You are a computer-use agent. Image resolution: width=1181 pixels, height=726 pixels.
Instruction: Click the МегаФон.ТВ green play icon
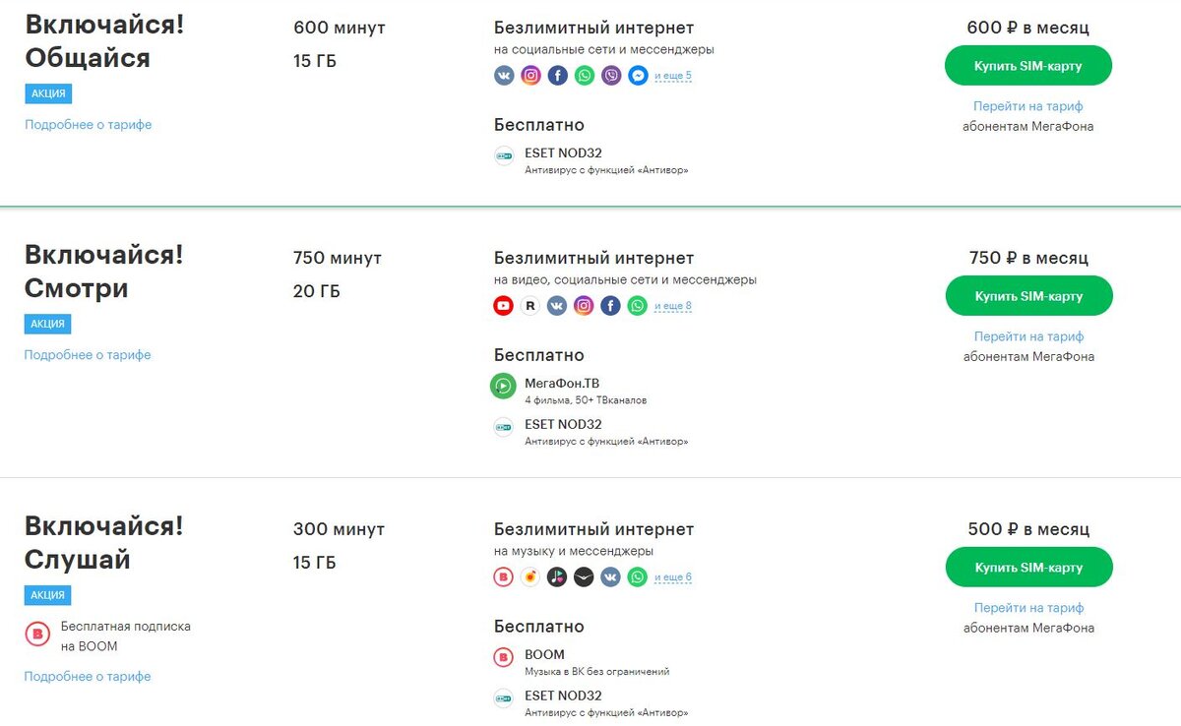504,387
